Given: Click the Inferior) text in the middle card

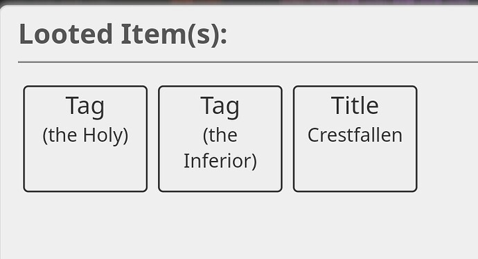Looking at the screenshot, I should pyautogui.click(x=220, y=161).
